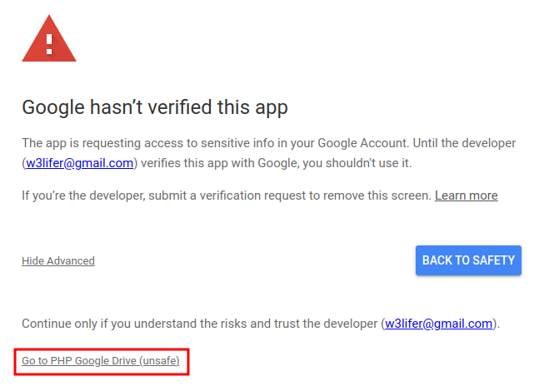Click the phrase "trust the developer"
The width and height of the screenshot is (539, 391).
coord(328,323)
